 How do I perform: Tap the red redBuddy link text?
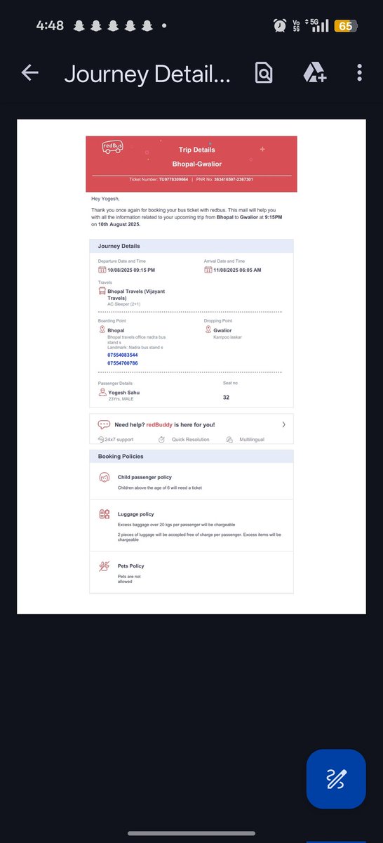(159, 424)
